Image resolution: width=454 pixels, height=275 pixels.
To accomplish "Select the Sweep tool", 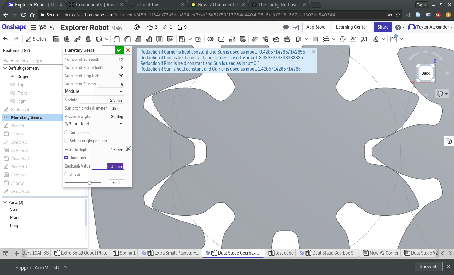I will click(x=78, y=39).
